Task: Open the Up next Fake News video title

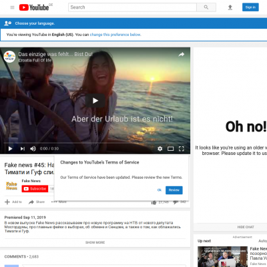Action: click(x=258, y=253)
